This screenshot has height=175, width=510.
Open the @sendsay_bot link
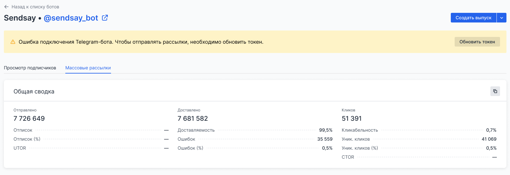click(x=71, y=18)
